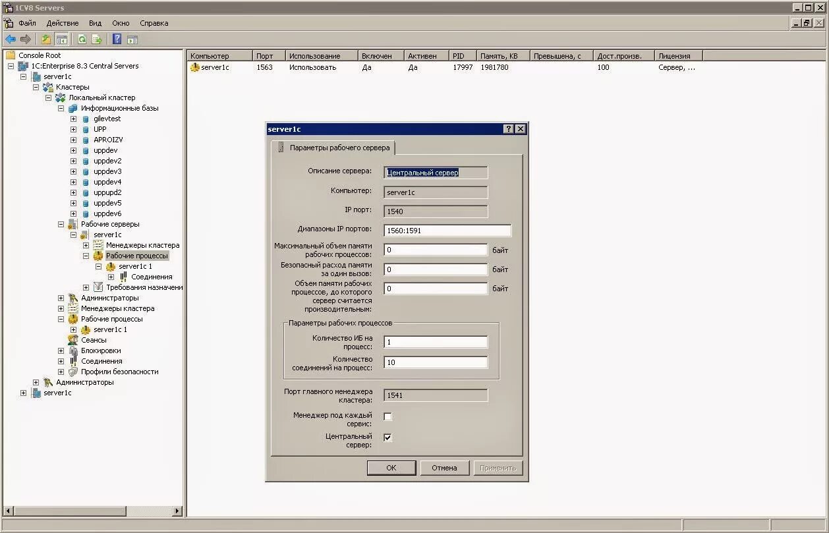Open the Файл menu
This screenshot has width=829, height=533.
(27, 23)
